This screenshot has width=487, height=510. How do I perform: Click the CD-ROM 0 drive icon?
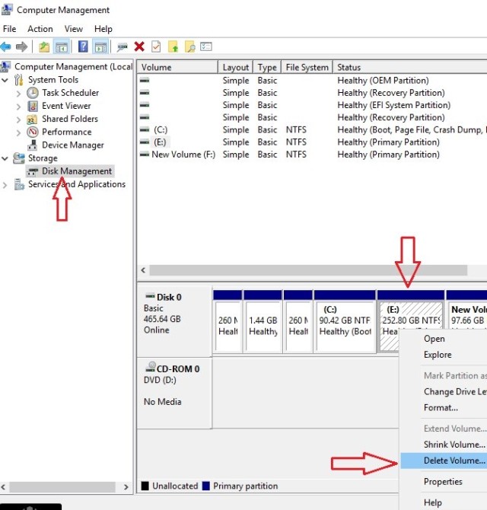[x=150, y=367]
